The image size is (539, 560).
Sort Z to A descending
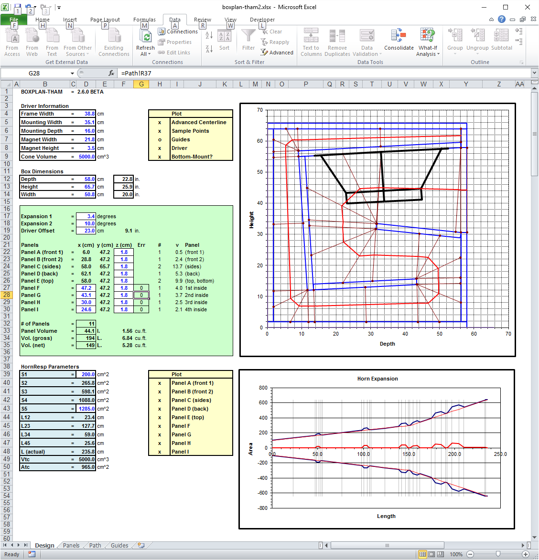209,49
